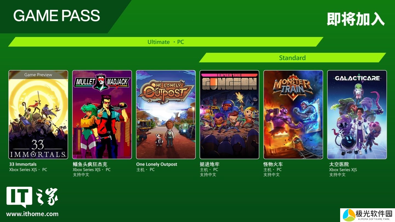Select the Standard tier banner
Image resolution: width=395 pixels, height=222 pixels.
[x=292, y=58]
